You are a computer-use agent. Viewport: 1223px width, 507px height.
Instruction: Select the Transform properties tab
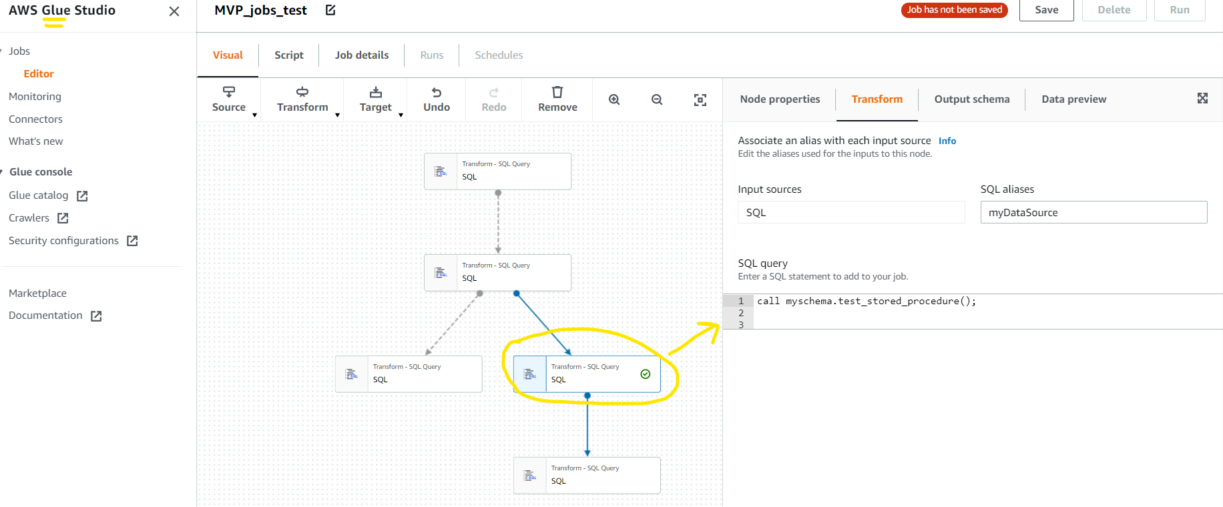[x=877, y=99]
